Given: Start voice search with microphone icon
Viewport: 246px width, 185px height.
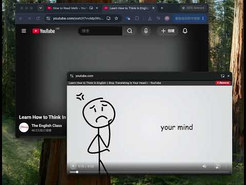Looking at the screenshot, I should click(146, 31).
